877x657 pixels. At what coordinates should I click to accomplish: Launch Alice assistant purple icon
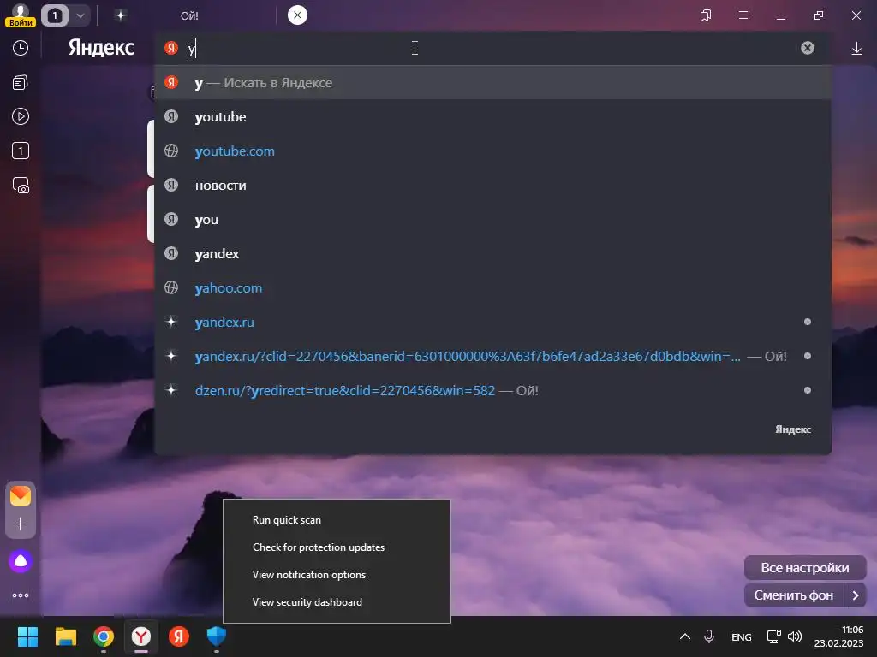coord(21,561)
